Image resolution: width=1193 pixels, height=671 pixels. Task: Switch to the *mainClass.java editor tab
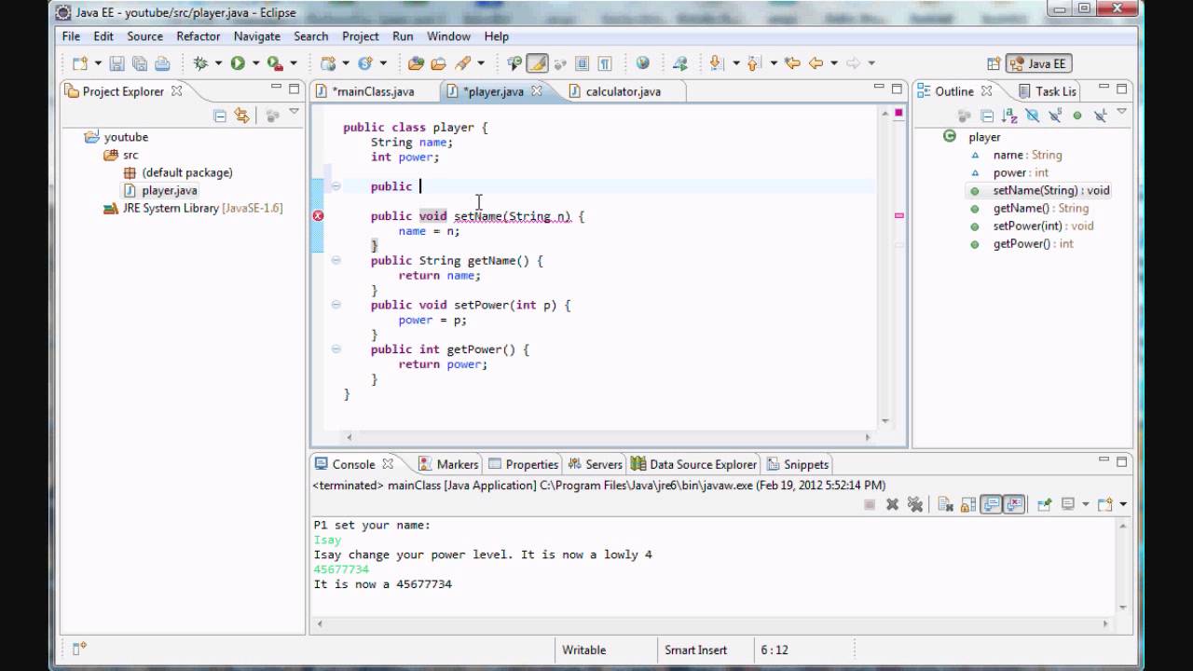(374, 91)
